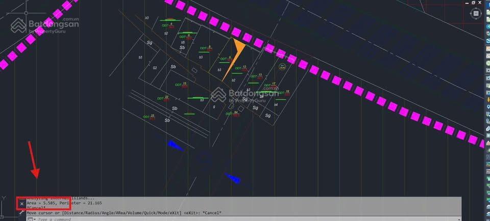
Task: Select the 'G2' text label
Action: pyautogui.click(x=155, y=68)
